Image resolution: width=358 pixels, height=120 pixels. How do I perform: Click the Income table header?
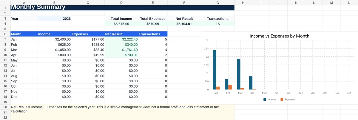[x=54, y=34]
